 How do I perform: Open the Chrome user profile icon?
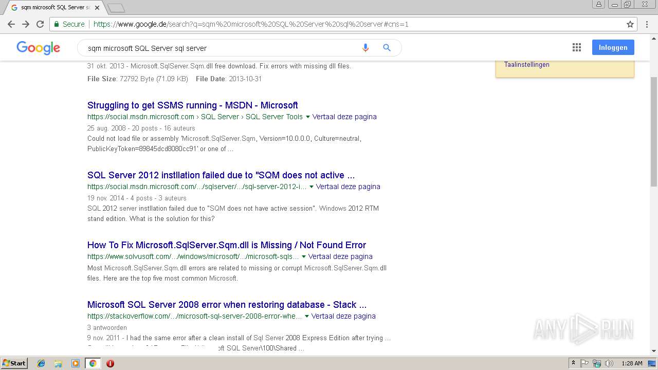coord(598,4)
